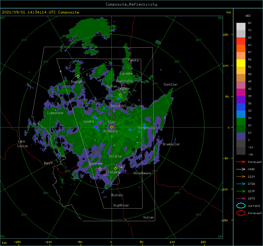Select the blue 36 dBZ color swatch
The image size is (263, 246).
pyautogui.click(x=241, y=107)
